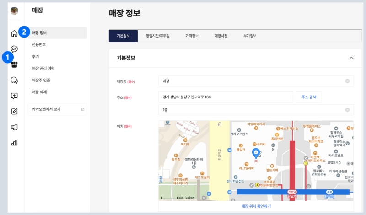The width and height of the screenshot is (366, 215).
Task: Open the profile avatar in the sidebar
Action: pyautogui.click(x=14, y=11)
